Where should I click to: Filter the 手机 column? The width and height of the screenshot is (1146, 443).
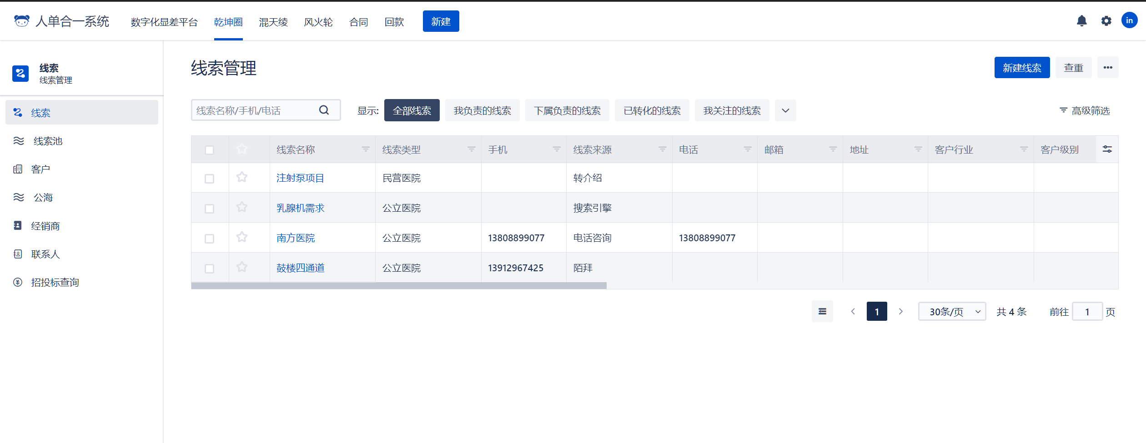click(x=557, y=149)
